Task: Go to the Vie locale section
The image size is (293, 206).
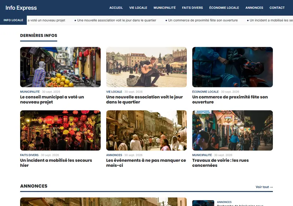Action: (138, 8)
